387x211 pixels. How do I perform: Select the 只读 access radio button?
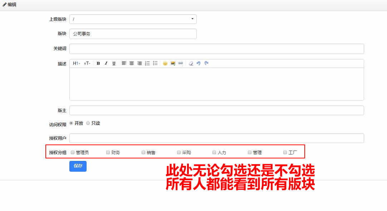[x=88, y=123]
